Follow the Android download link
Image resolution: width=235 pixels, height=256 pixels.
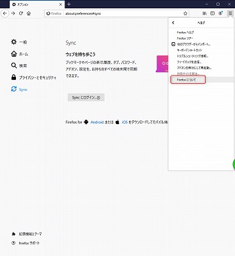point(97,122)
